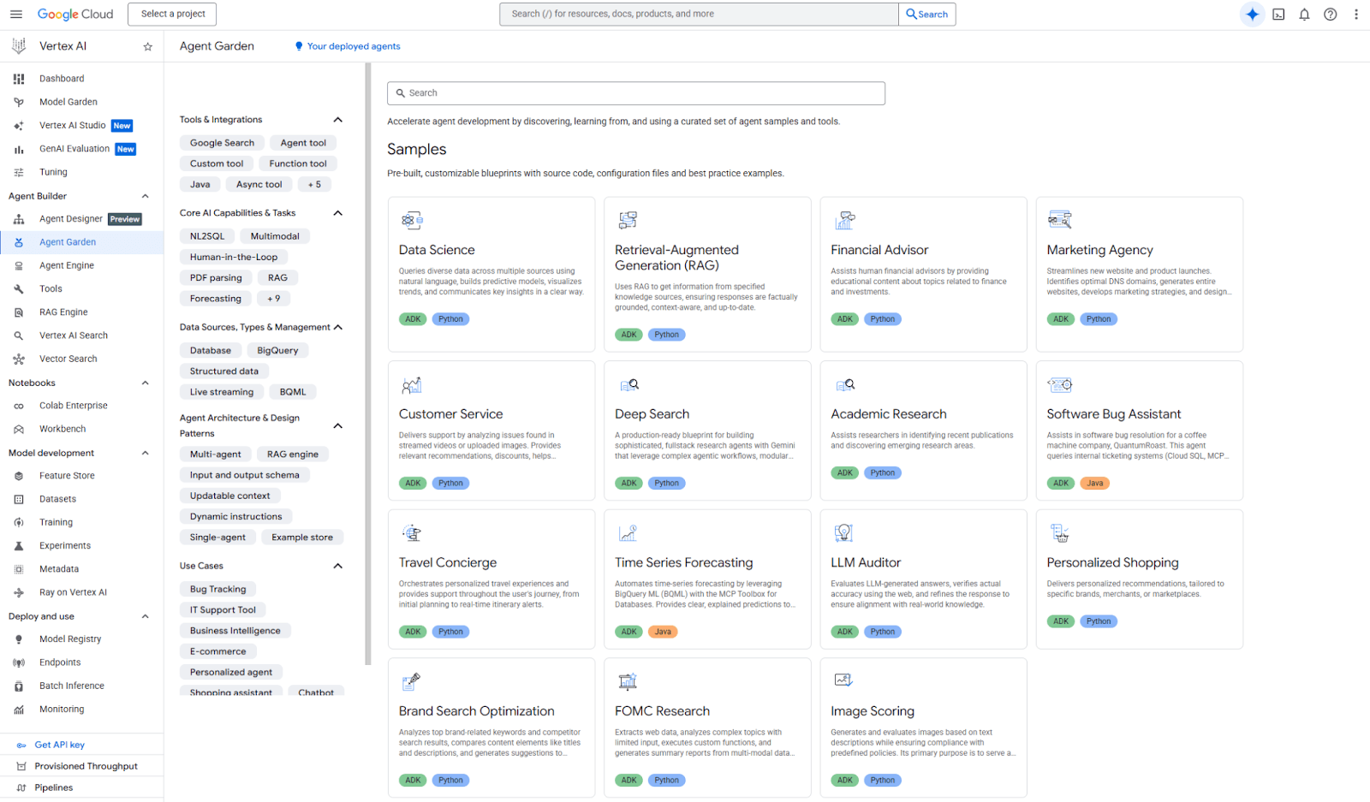Open the three-dot settings menu
Screen dimensions: 1370x802
(x=1356, y=14)
